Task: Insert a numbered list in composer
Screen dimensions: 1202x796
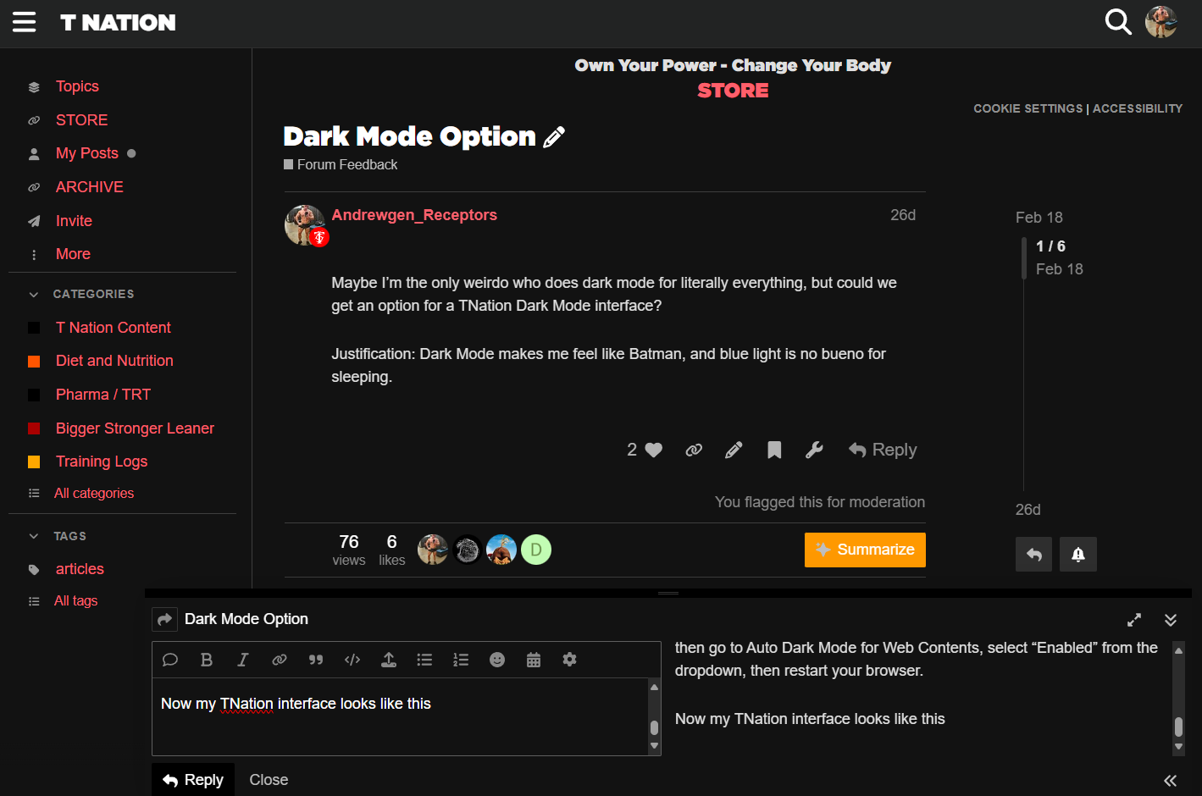Action: point(461,660)
